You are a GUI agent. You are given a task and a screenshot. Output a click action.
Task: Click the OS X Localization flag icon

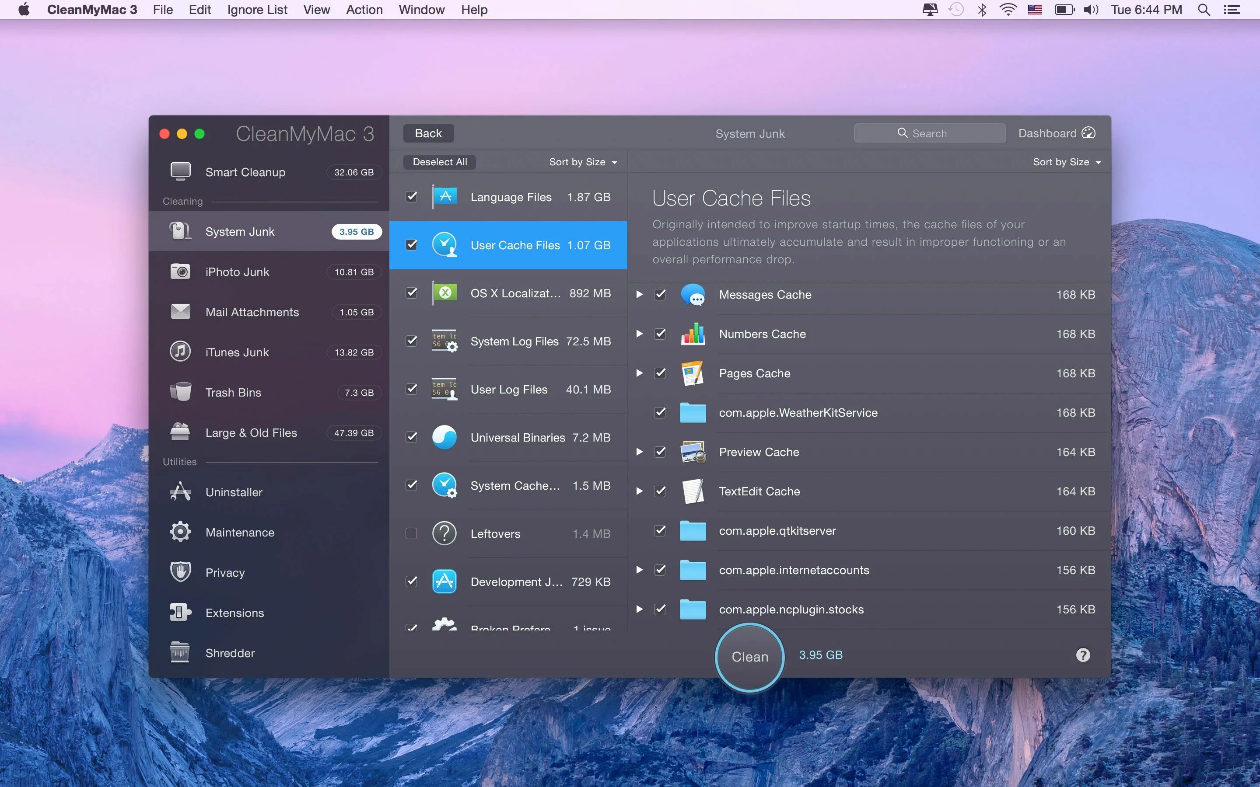pyautogui.click(x=444, y=293)
